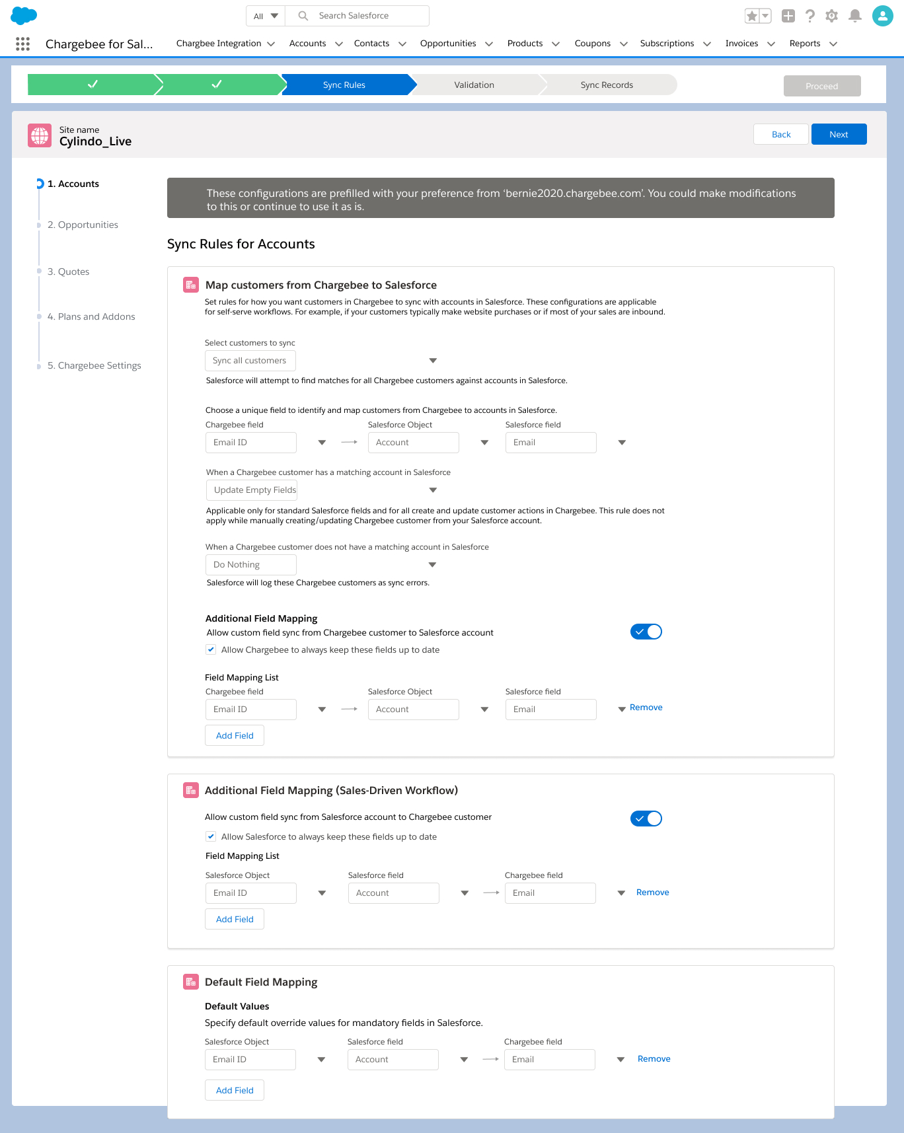Open the All search scope dropdown
This screenshot has height=1133, width=904.
[266, 16]
